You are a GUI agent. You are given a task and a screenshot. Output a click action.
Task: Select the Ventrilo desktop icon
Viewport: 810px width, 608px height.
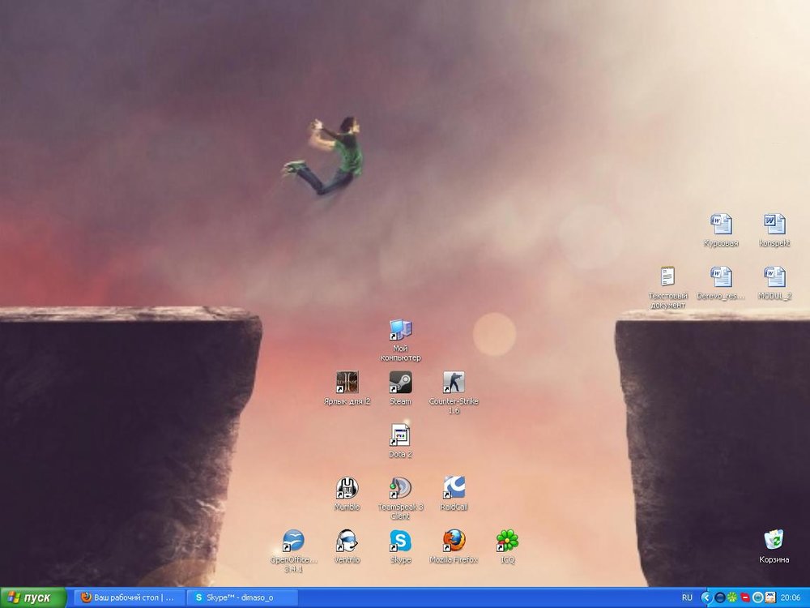[x=347, y=541]
